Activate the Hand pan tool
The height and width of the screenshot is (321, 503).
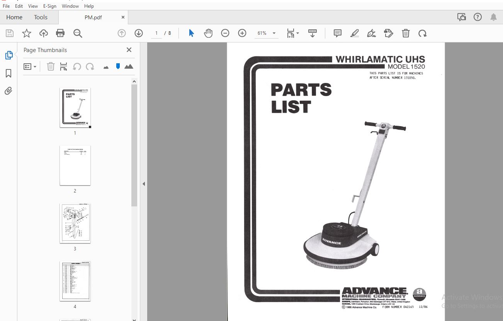point(208,33)
